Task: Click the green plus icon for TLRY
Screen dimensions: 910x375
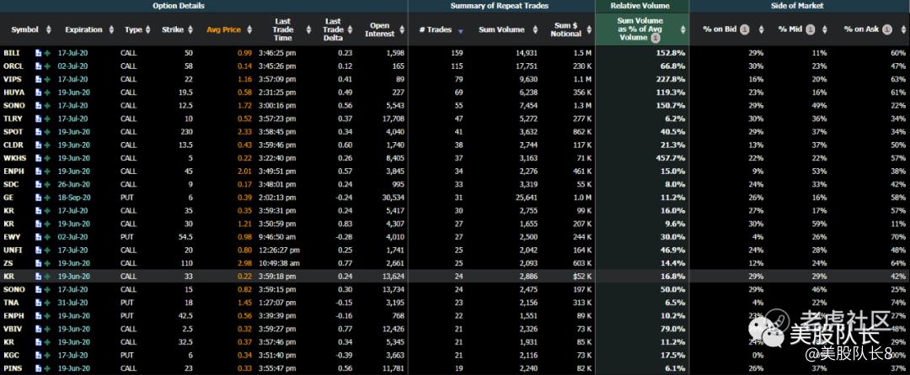Action: [x=46, y=119]
